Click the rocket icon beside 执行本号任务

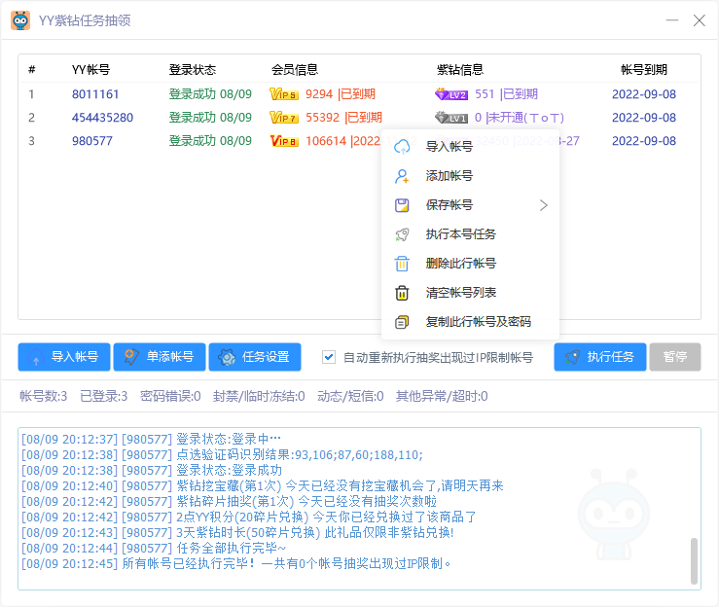[402, 234]
